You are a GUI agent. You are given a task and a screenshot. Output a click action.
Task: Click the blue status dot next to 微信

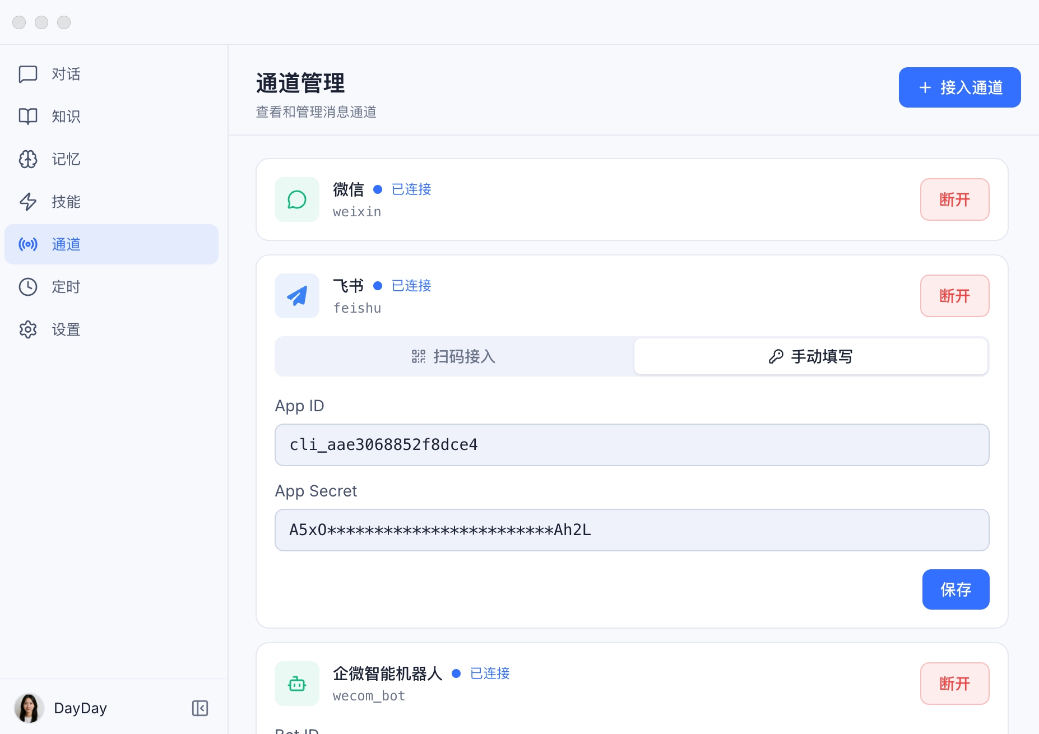point(378,189)
